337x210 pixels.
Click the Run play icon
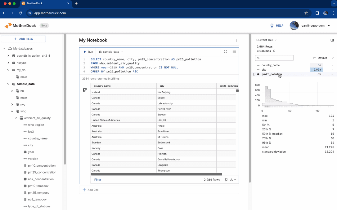tap(85, 52)
